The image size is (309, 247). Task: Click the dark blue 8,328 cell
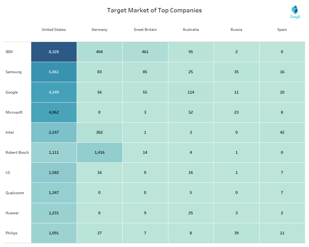point(54,52)
